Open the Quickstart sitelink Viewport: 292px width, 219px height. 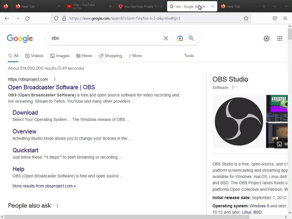click(25, 150)
